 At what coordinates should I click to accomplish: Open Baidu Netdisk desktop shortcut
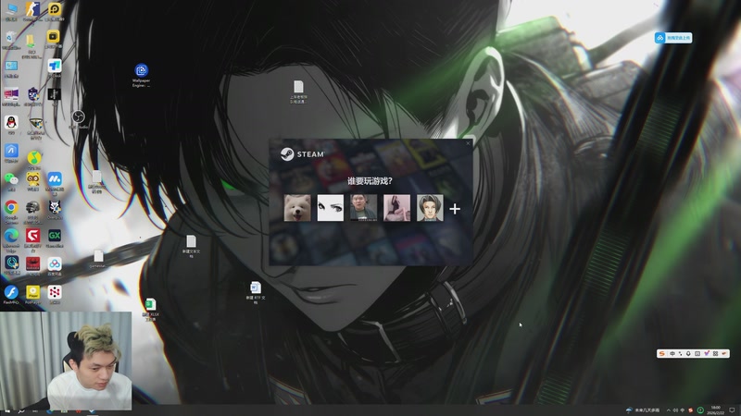[x=55, y=266]
